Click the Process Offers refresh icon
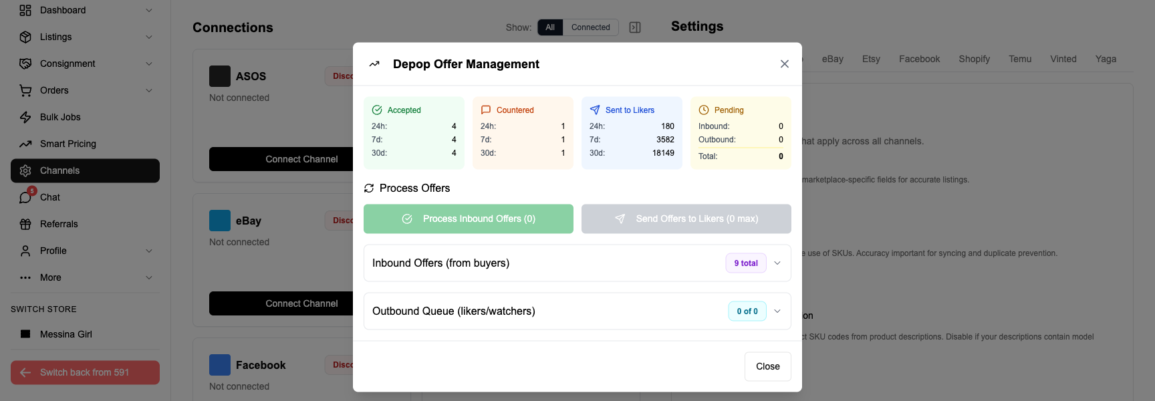The image size is (1155, 401). 369,188
